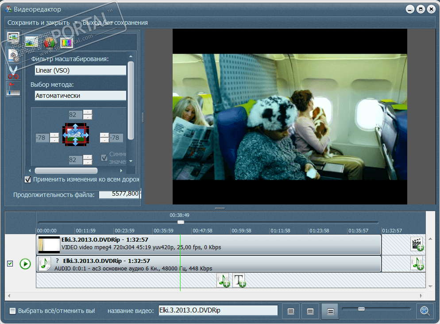Click 'Выход без сохранения' menu item
The height and width of the screenshot is (324, 440).
pyautogui.click(x=115, y=23)
